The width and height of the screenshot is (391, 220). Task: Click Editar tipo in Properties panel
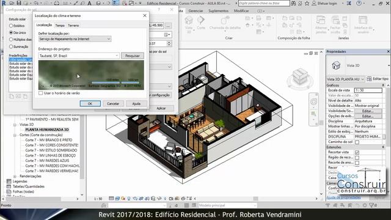[378, 79]
